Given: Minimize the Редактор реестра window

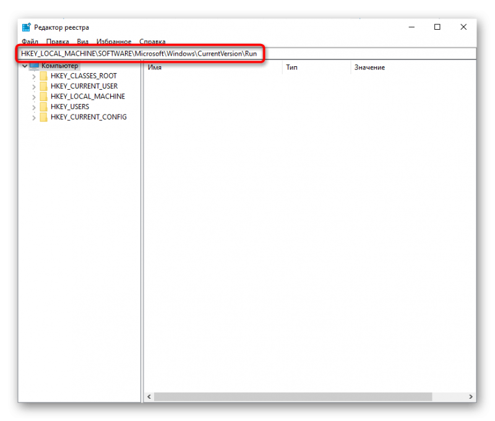Looking at the screenshot, I should pos(411,27).
